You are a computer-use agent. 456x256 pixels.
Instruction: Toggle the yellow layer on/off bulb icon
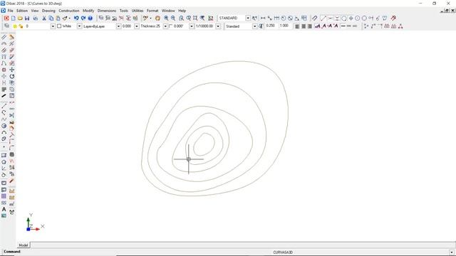(15, 26)
